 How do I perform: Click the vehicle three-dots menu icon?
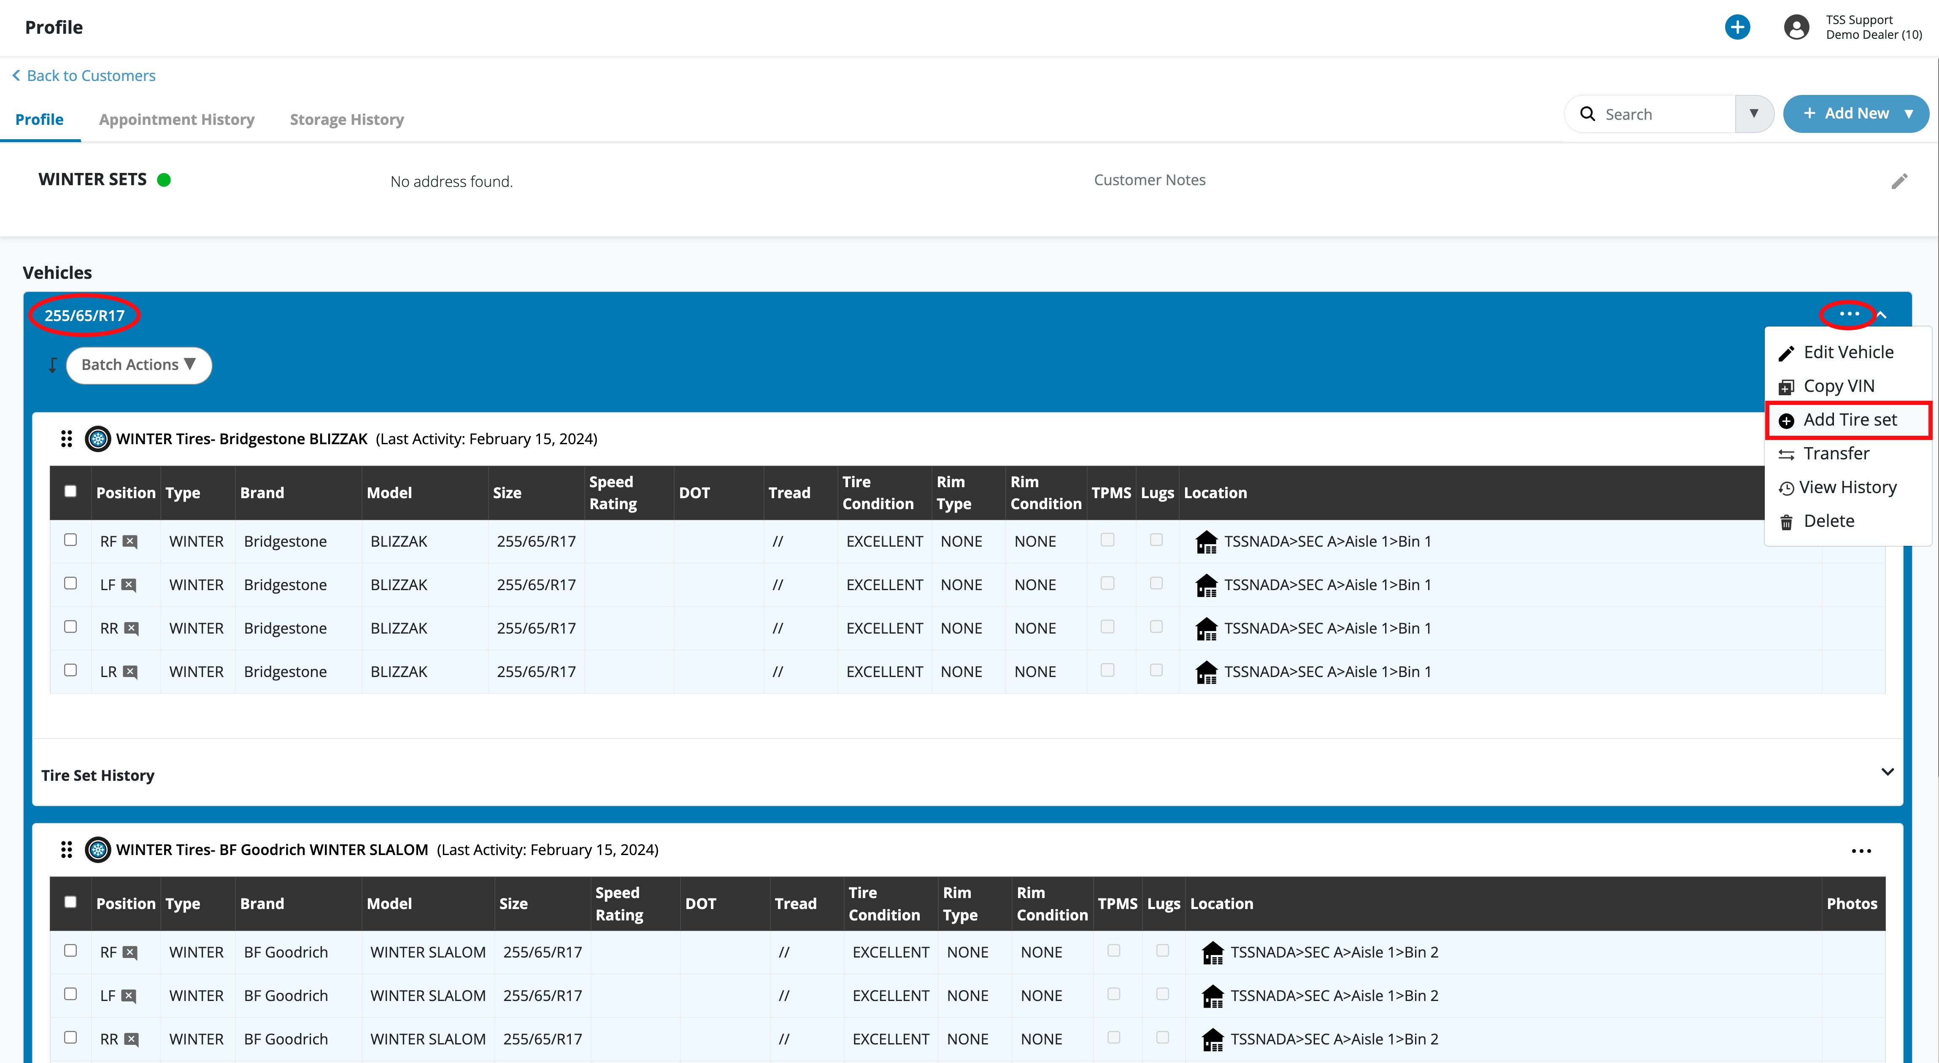pyautogui.click(x=1849, y=314)
